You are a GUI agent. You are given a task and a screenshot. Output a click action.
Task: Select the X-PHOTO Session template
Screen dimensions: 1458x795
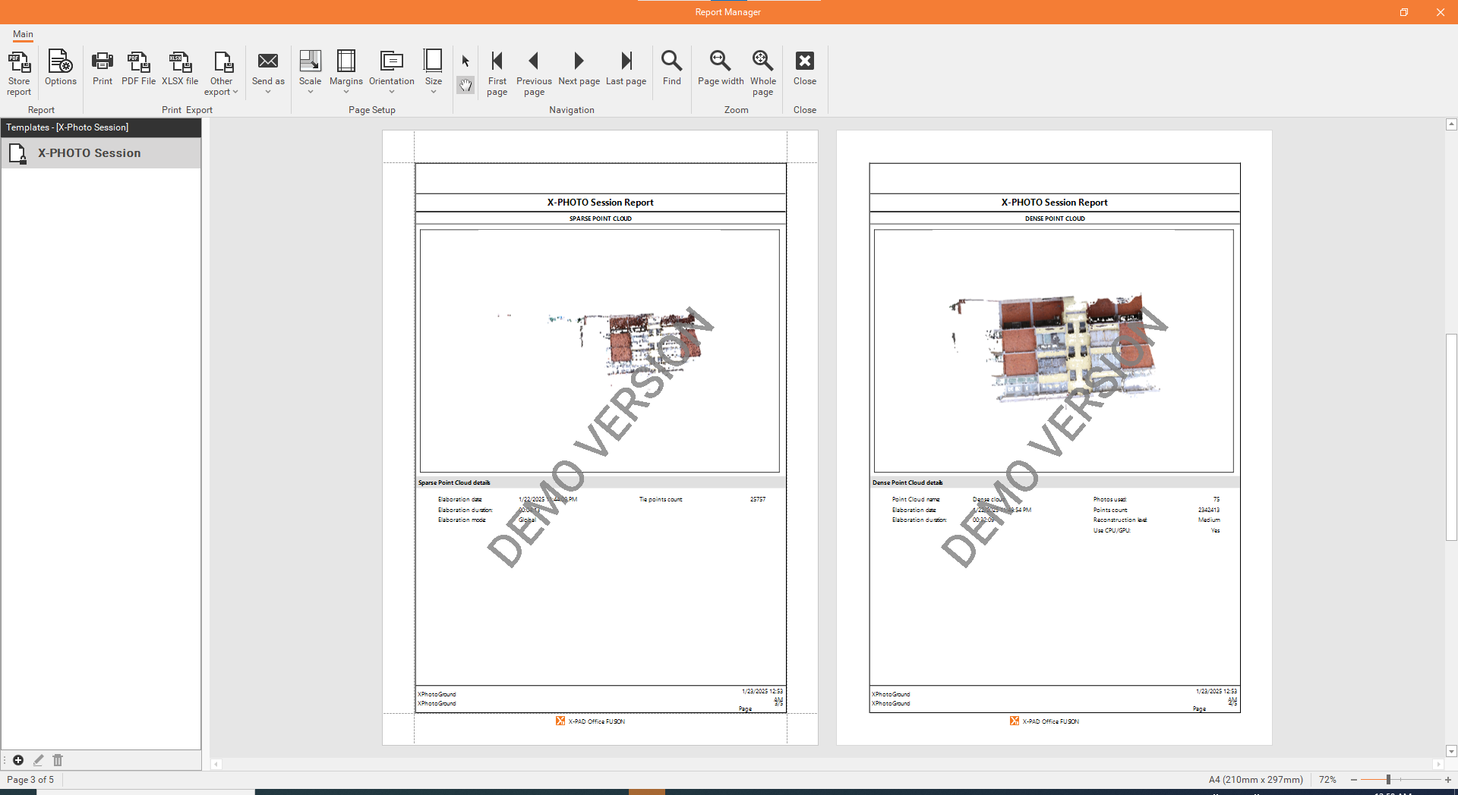coord(89,153)
